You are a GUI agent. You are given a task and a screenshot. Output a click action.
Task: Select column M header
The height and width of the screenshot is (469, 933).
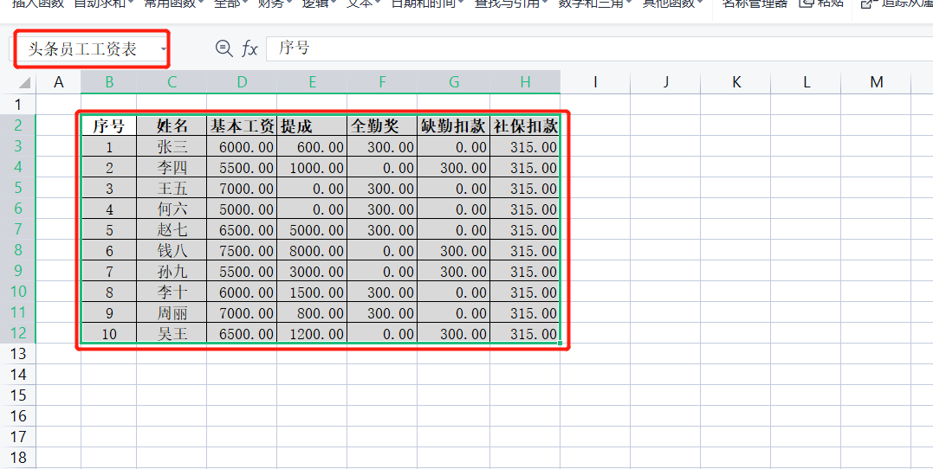coord(877,82)
